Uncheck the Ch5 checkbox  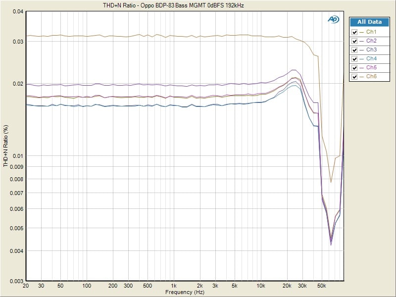tap(354, 68)
